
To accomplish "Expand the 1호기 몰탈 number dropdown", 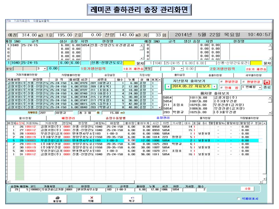I will [x=44, y=69].
